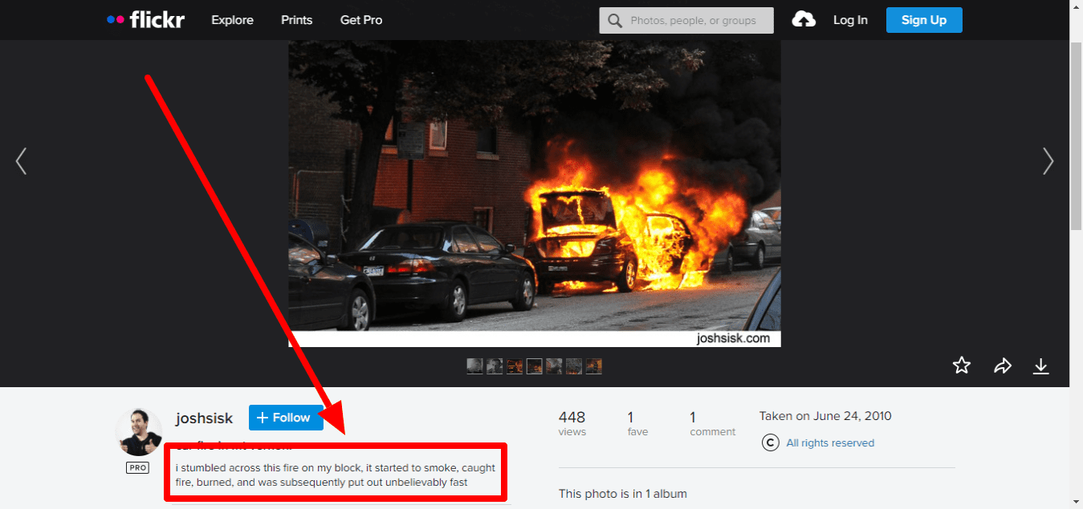
Task: Click the copyright symbol icon
Action: coord(770,442)
